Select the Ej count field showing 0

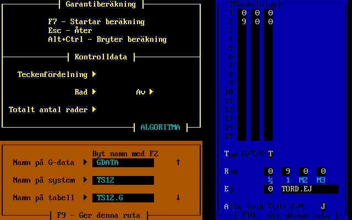tap(268, 189)
